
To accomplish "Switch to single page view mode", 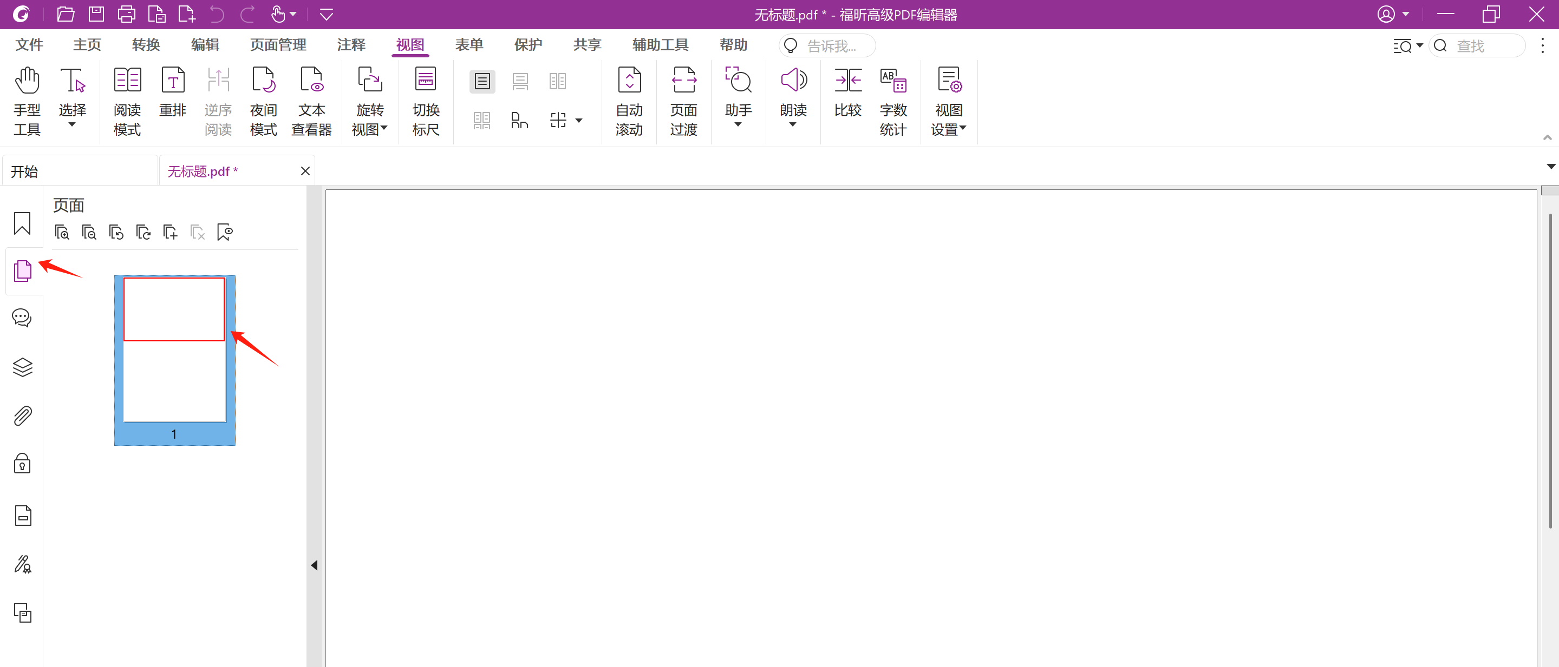I will (x=482, y=82).
